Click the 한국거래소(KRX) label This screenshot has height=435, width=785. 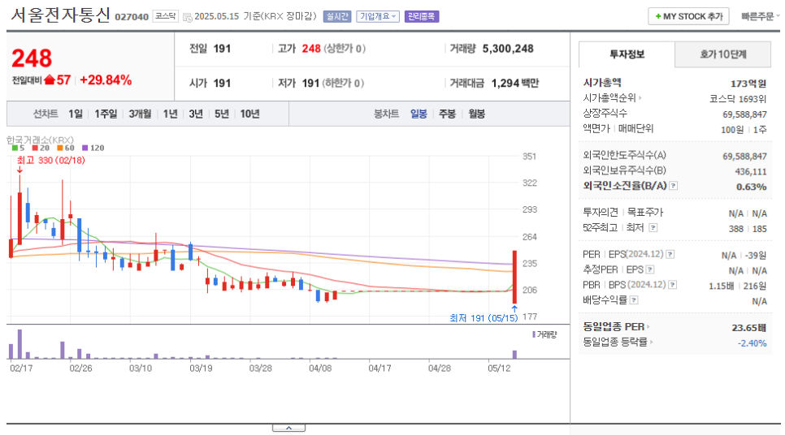(40, 140)
